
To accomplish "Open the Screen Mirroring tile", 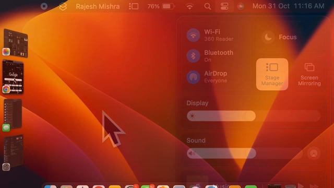I will 309,74.
